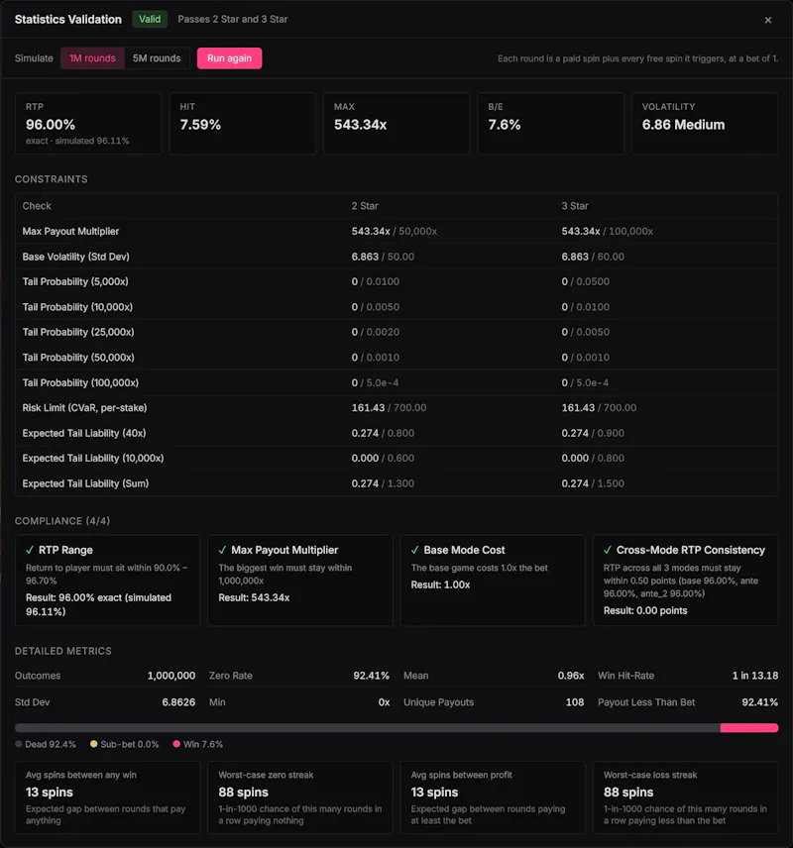Click the Worst-case zero streak card
This screenshot has height=848, width=793.
point(300,797)
